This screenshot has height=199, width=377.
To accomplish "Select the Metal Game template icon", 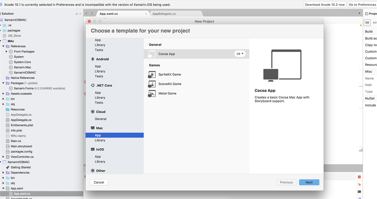I will (x=152, y=94).
